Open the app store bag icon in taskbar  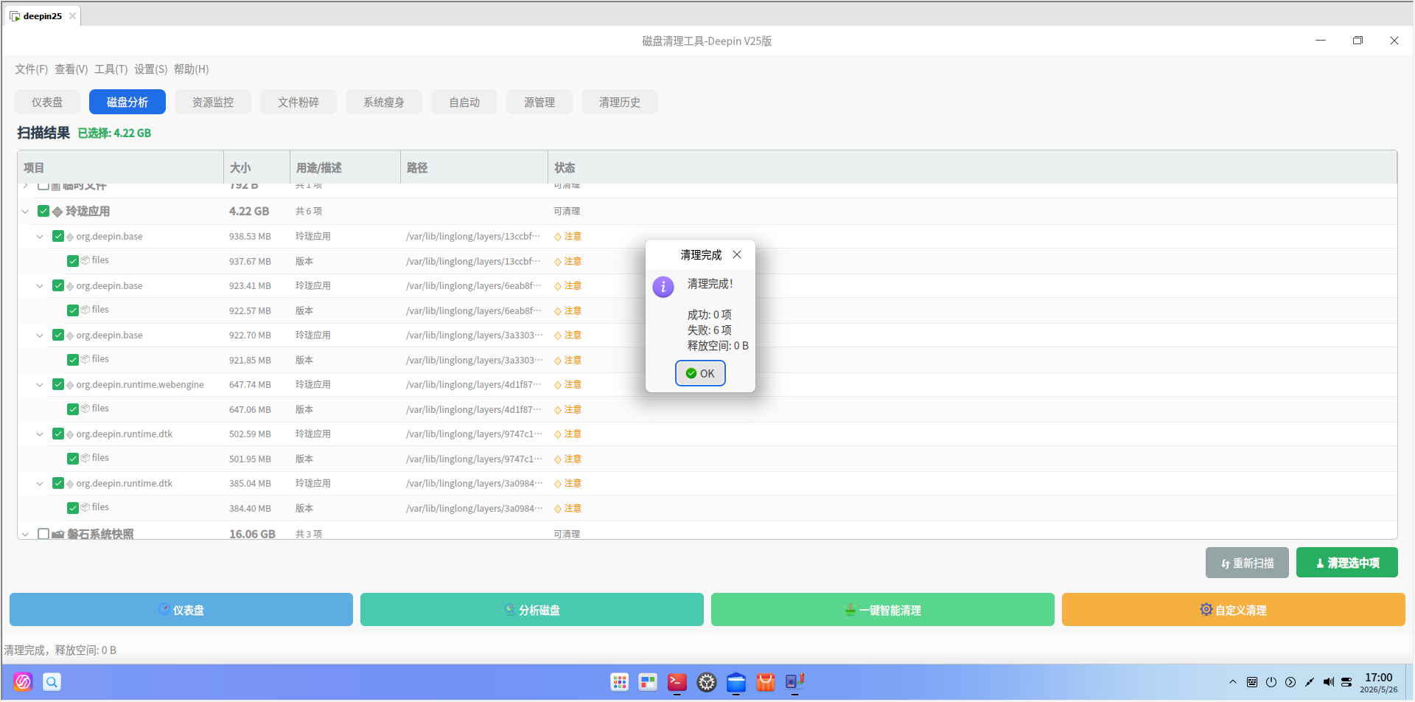(766, 682)
